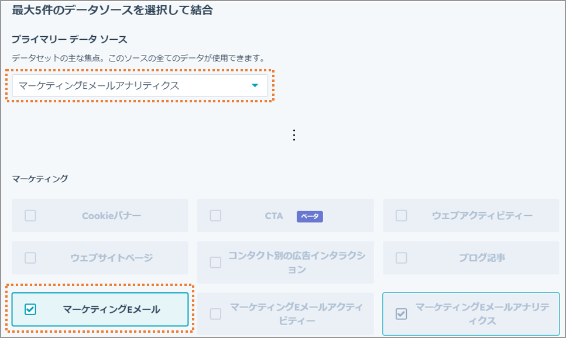Select the Cookieバナー data source card
The width and height of the screenshot is (566, 338).
100,216
